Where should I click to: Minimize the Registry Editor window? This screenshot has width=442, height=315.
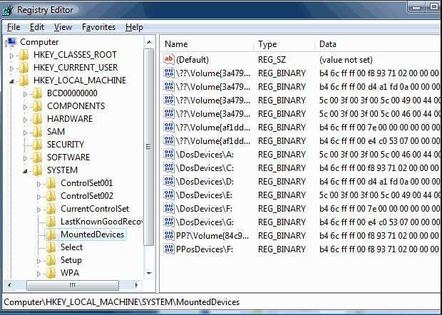(416, 7)
